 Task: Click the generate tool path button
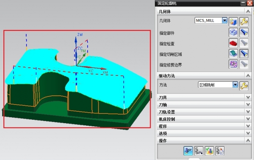188,151
